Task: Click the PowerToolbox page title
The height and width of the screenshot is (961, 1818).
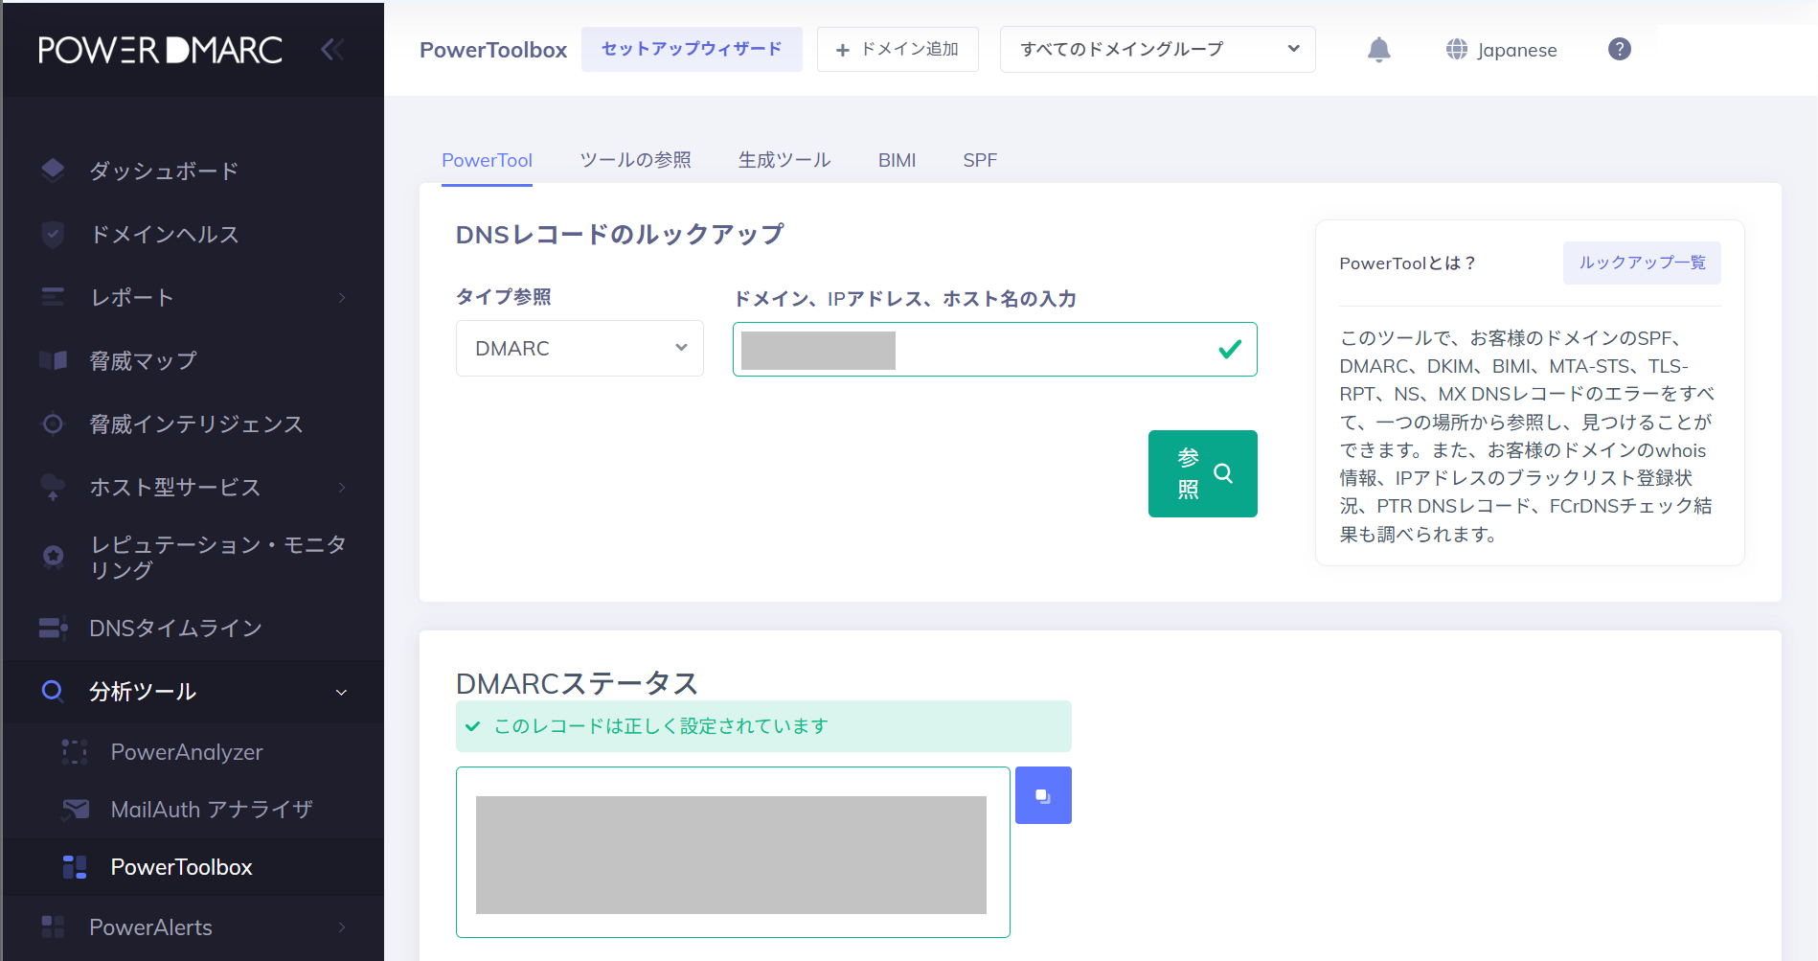Action: [x=493, y=50]
